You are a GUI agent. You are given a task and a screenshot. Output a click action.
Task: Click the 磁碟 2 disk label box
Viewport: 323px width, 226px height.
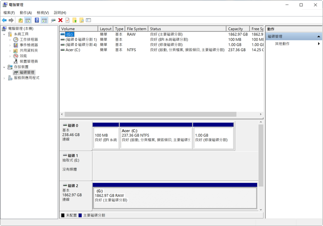pyautogui.click(x=76, y=196)
